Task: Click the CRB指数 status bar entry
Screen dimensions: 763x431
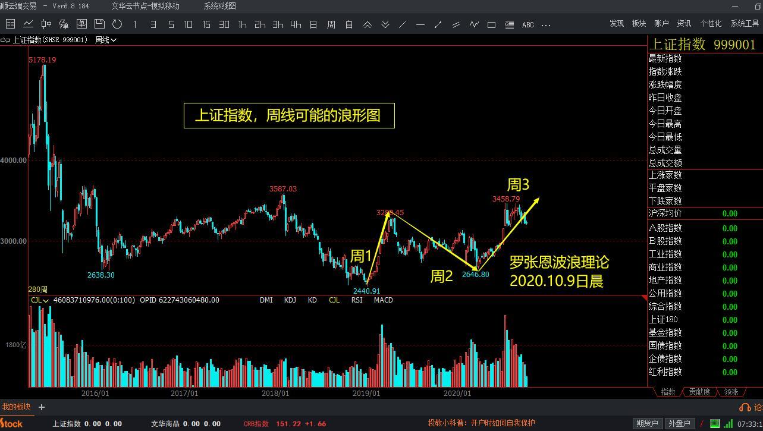Action: [285, 424]
